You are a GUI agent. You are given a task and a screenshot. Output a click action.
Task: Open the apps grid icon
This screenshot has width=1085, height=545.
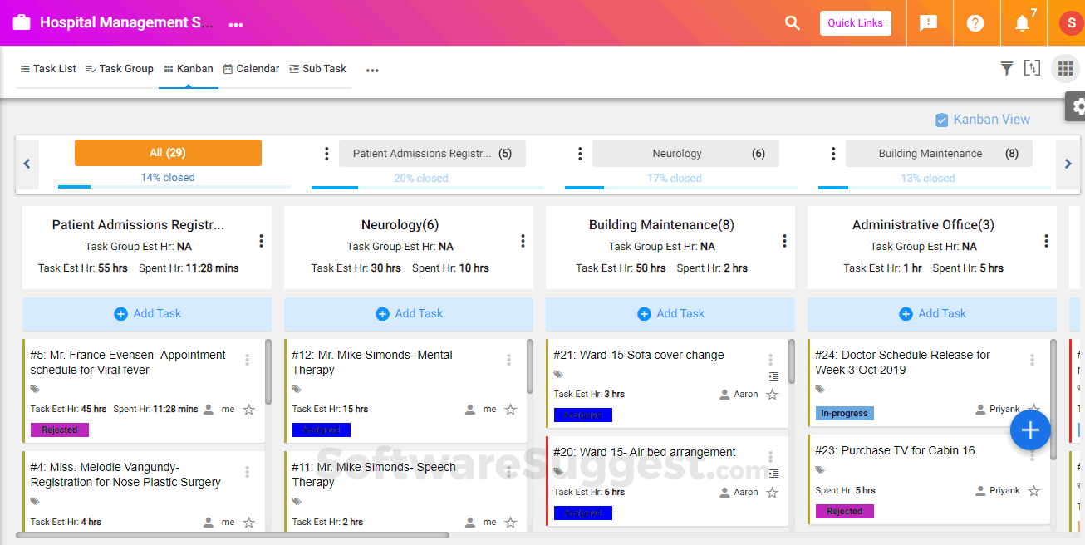[x=1065, y=69]
